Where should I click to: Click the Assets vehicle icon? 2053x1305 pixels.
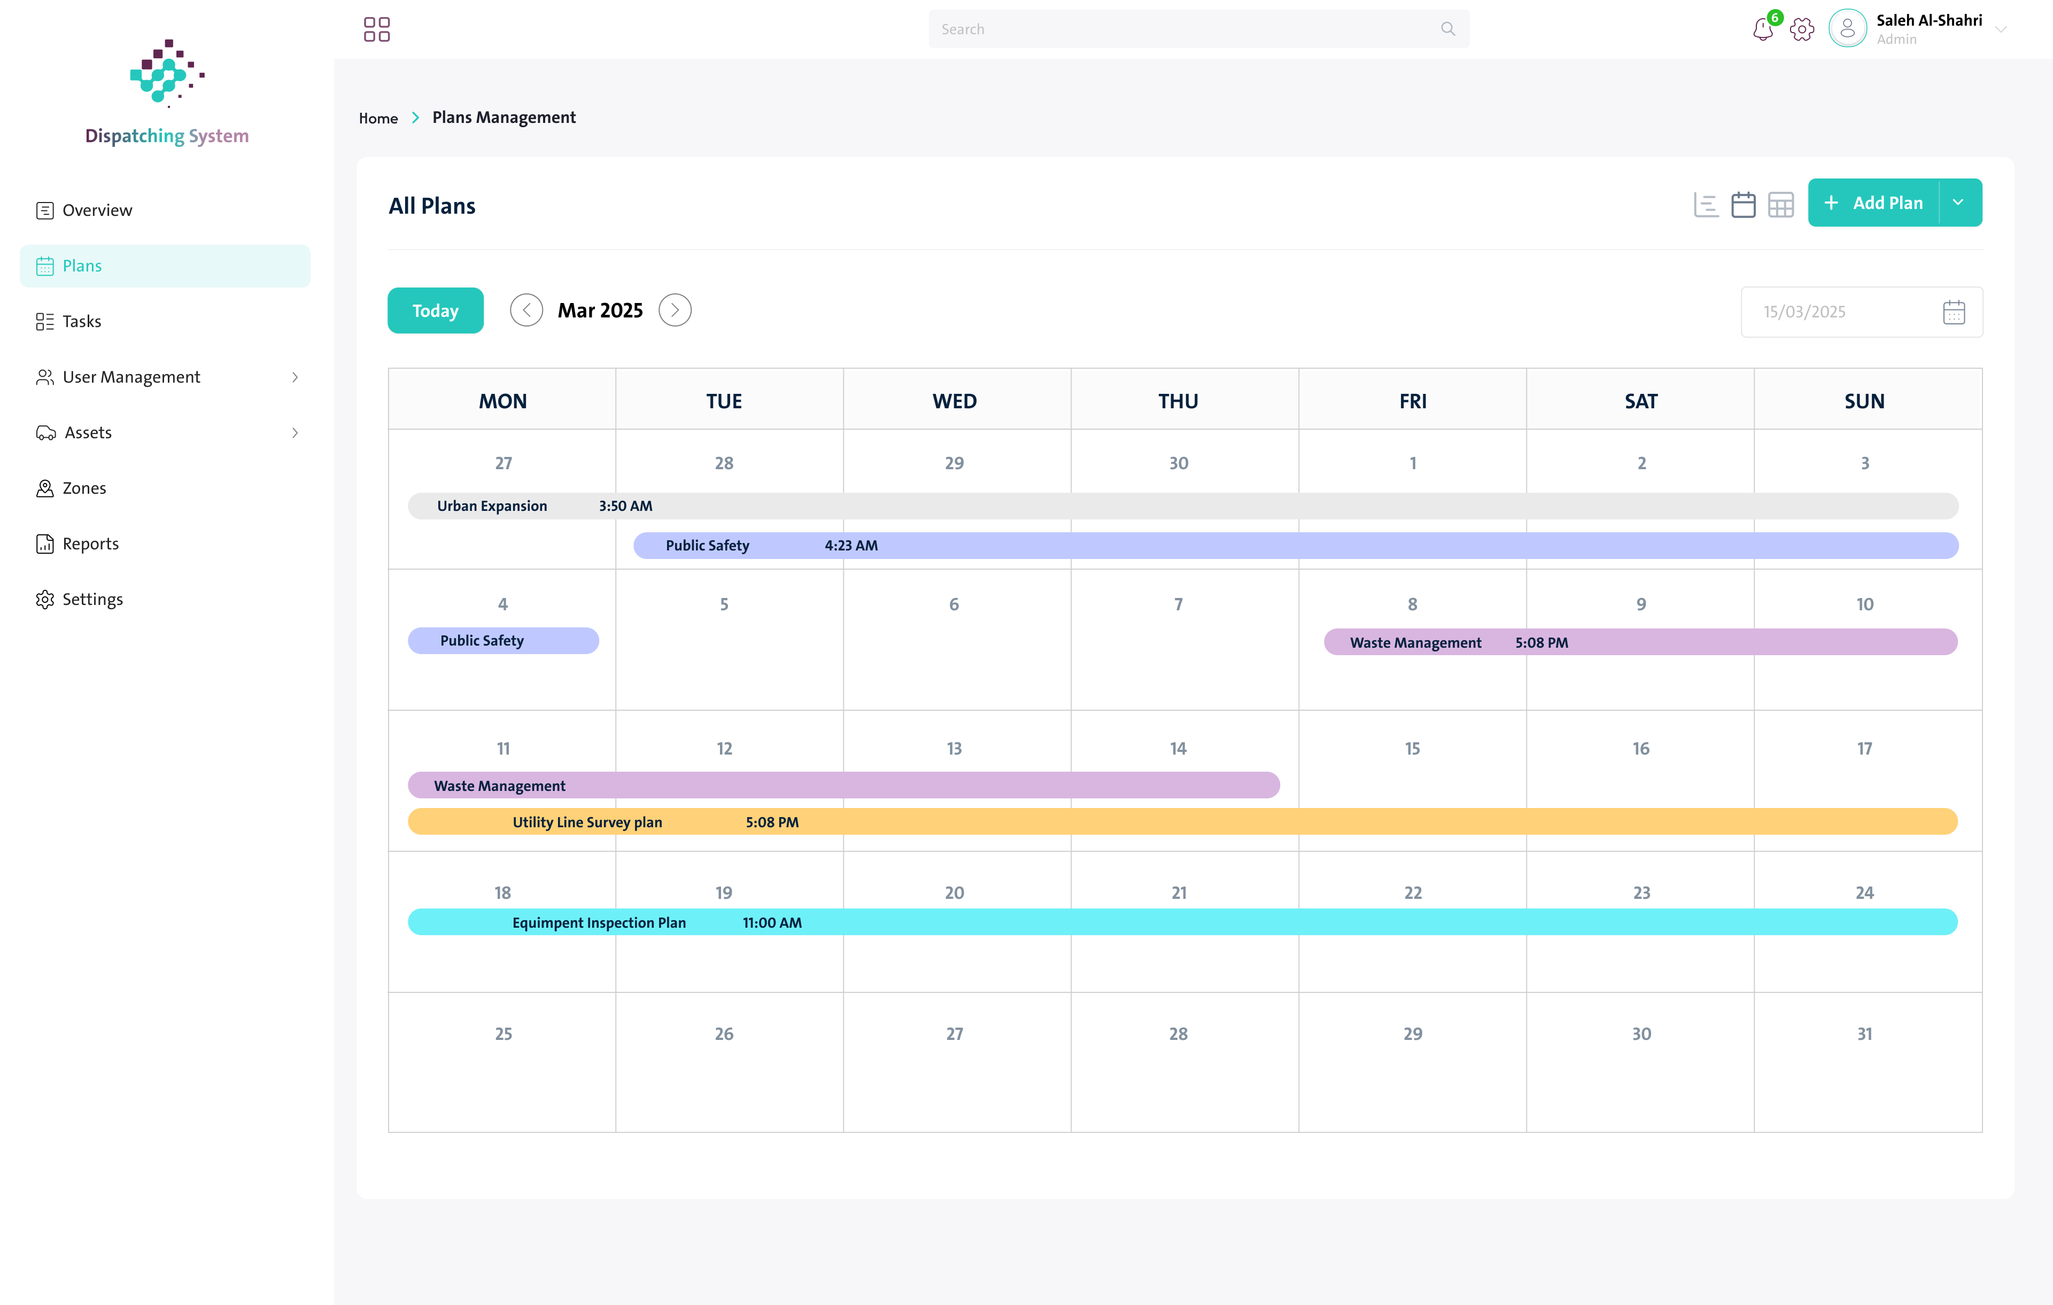pyautogui.click(x=46, y=433)
